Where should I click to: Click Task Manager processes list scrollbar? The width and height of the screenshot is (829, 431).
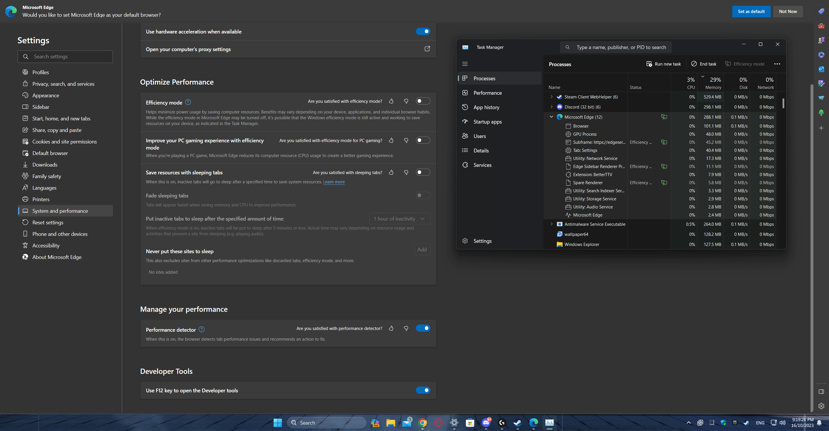783,103
